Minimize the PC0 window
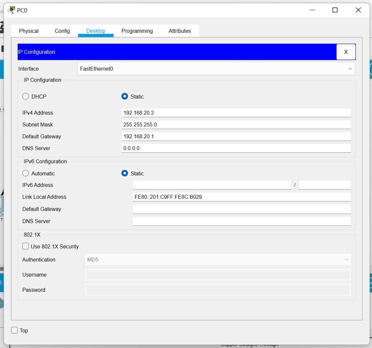 coord(312,10)
